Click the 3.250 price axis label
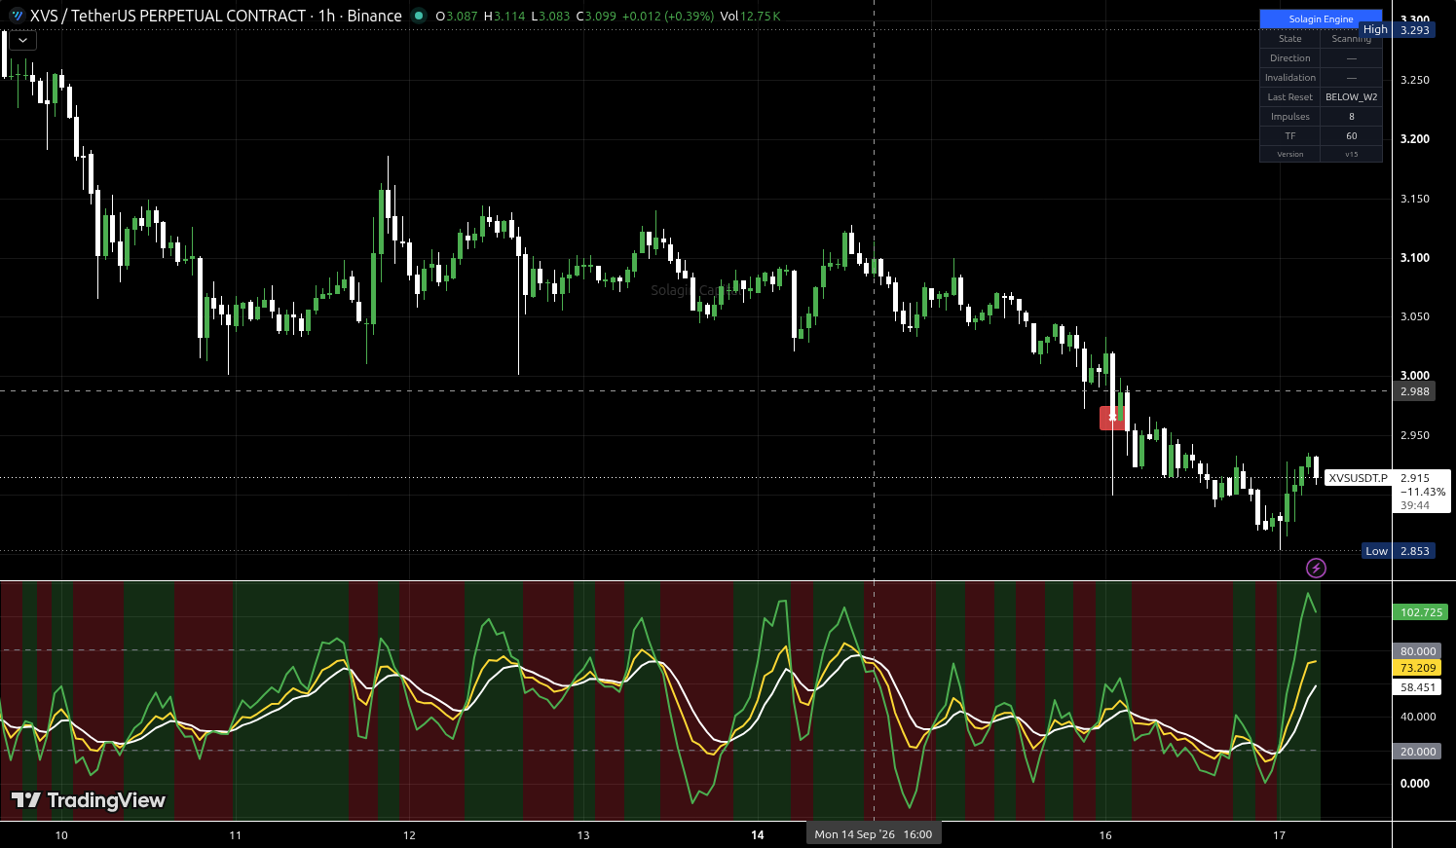Image resolution: width=1456 pixels, height=848 pixels. click(1415, 80)
